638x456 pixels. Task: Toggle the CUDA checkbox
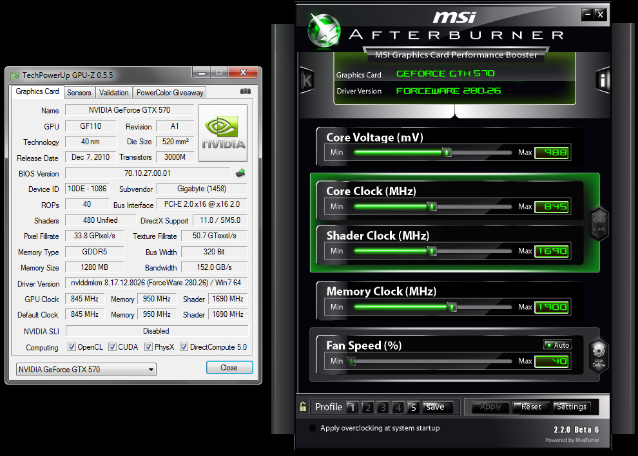click(x=112, y=347)
